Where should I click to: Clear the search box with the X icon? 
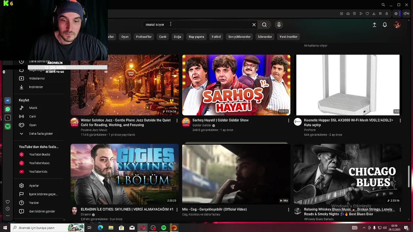click(254, 24)
